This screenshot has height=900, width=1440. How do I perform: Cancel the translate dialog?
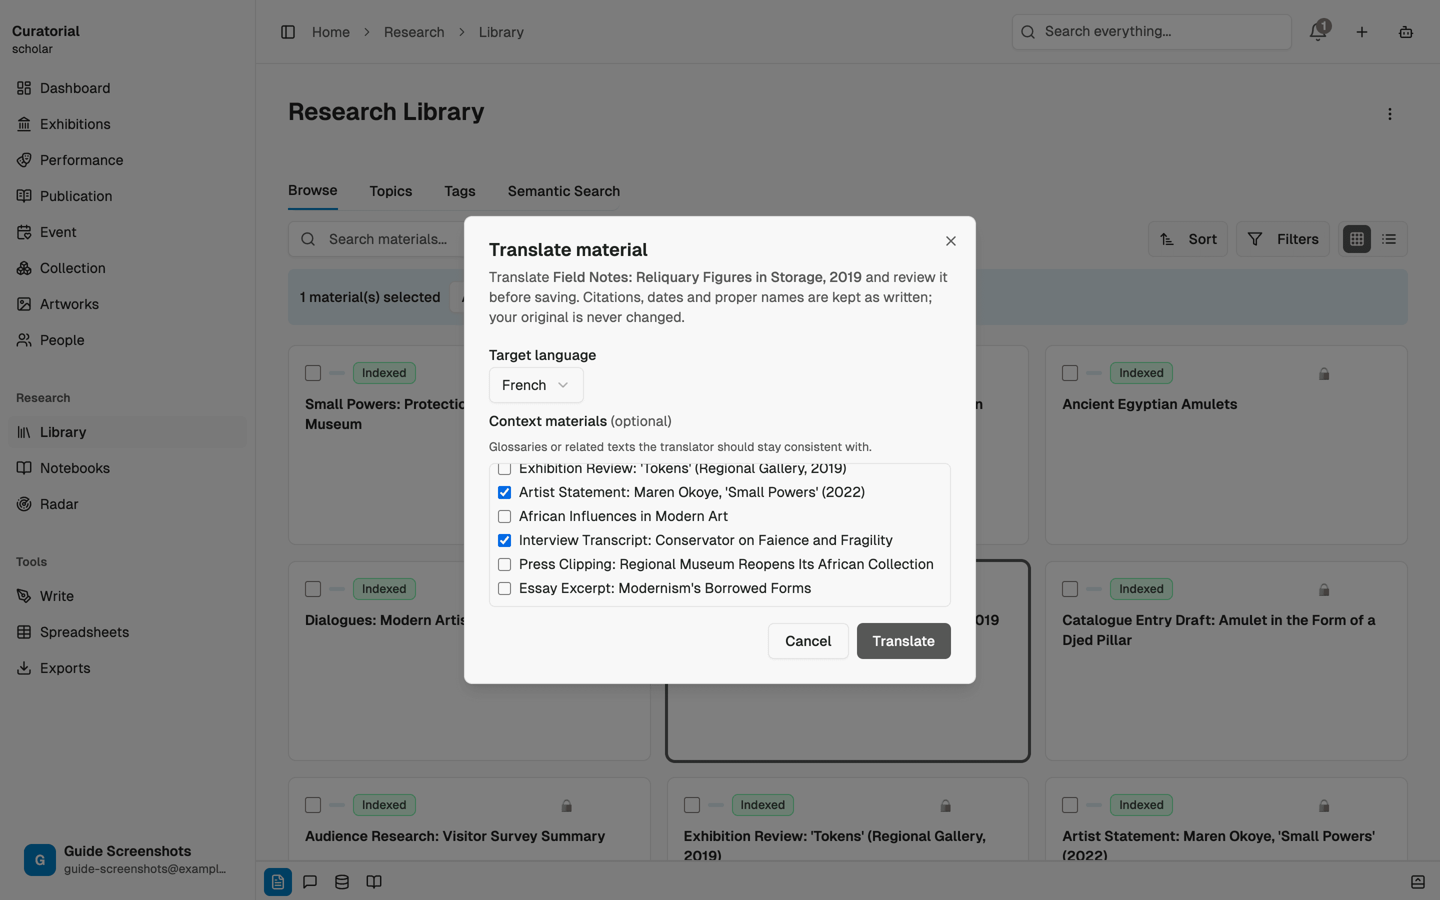point(808,641)
